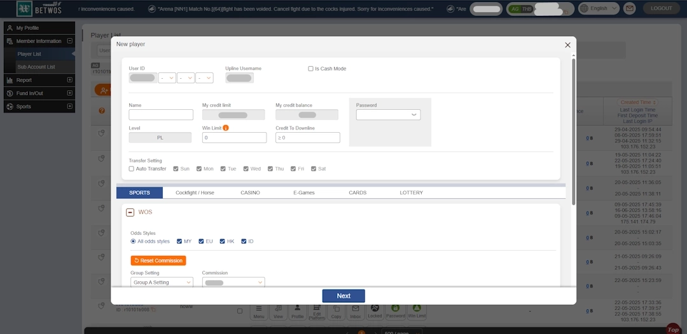Toggle the Sat transfer day checkbox
The height and width of the screenshot is (334, 687).
313,169
